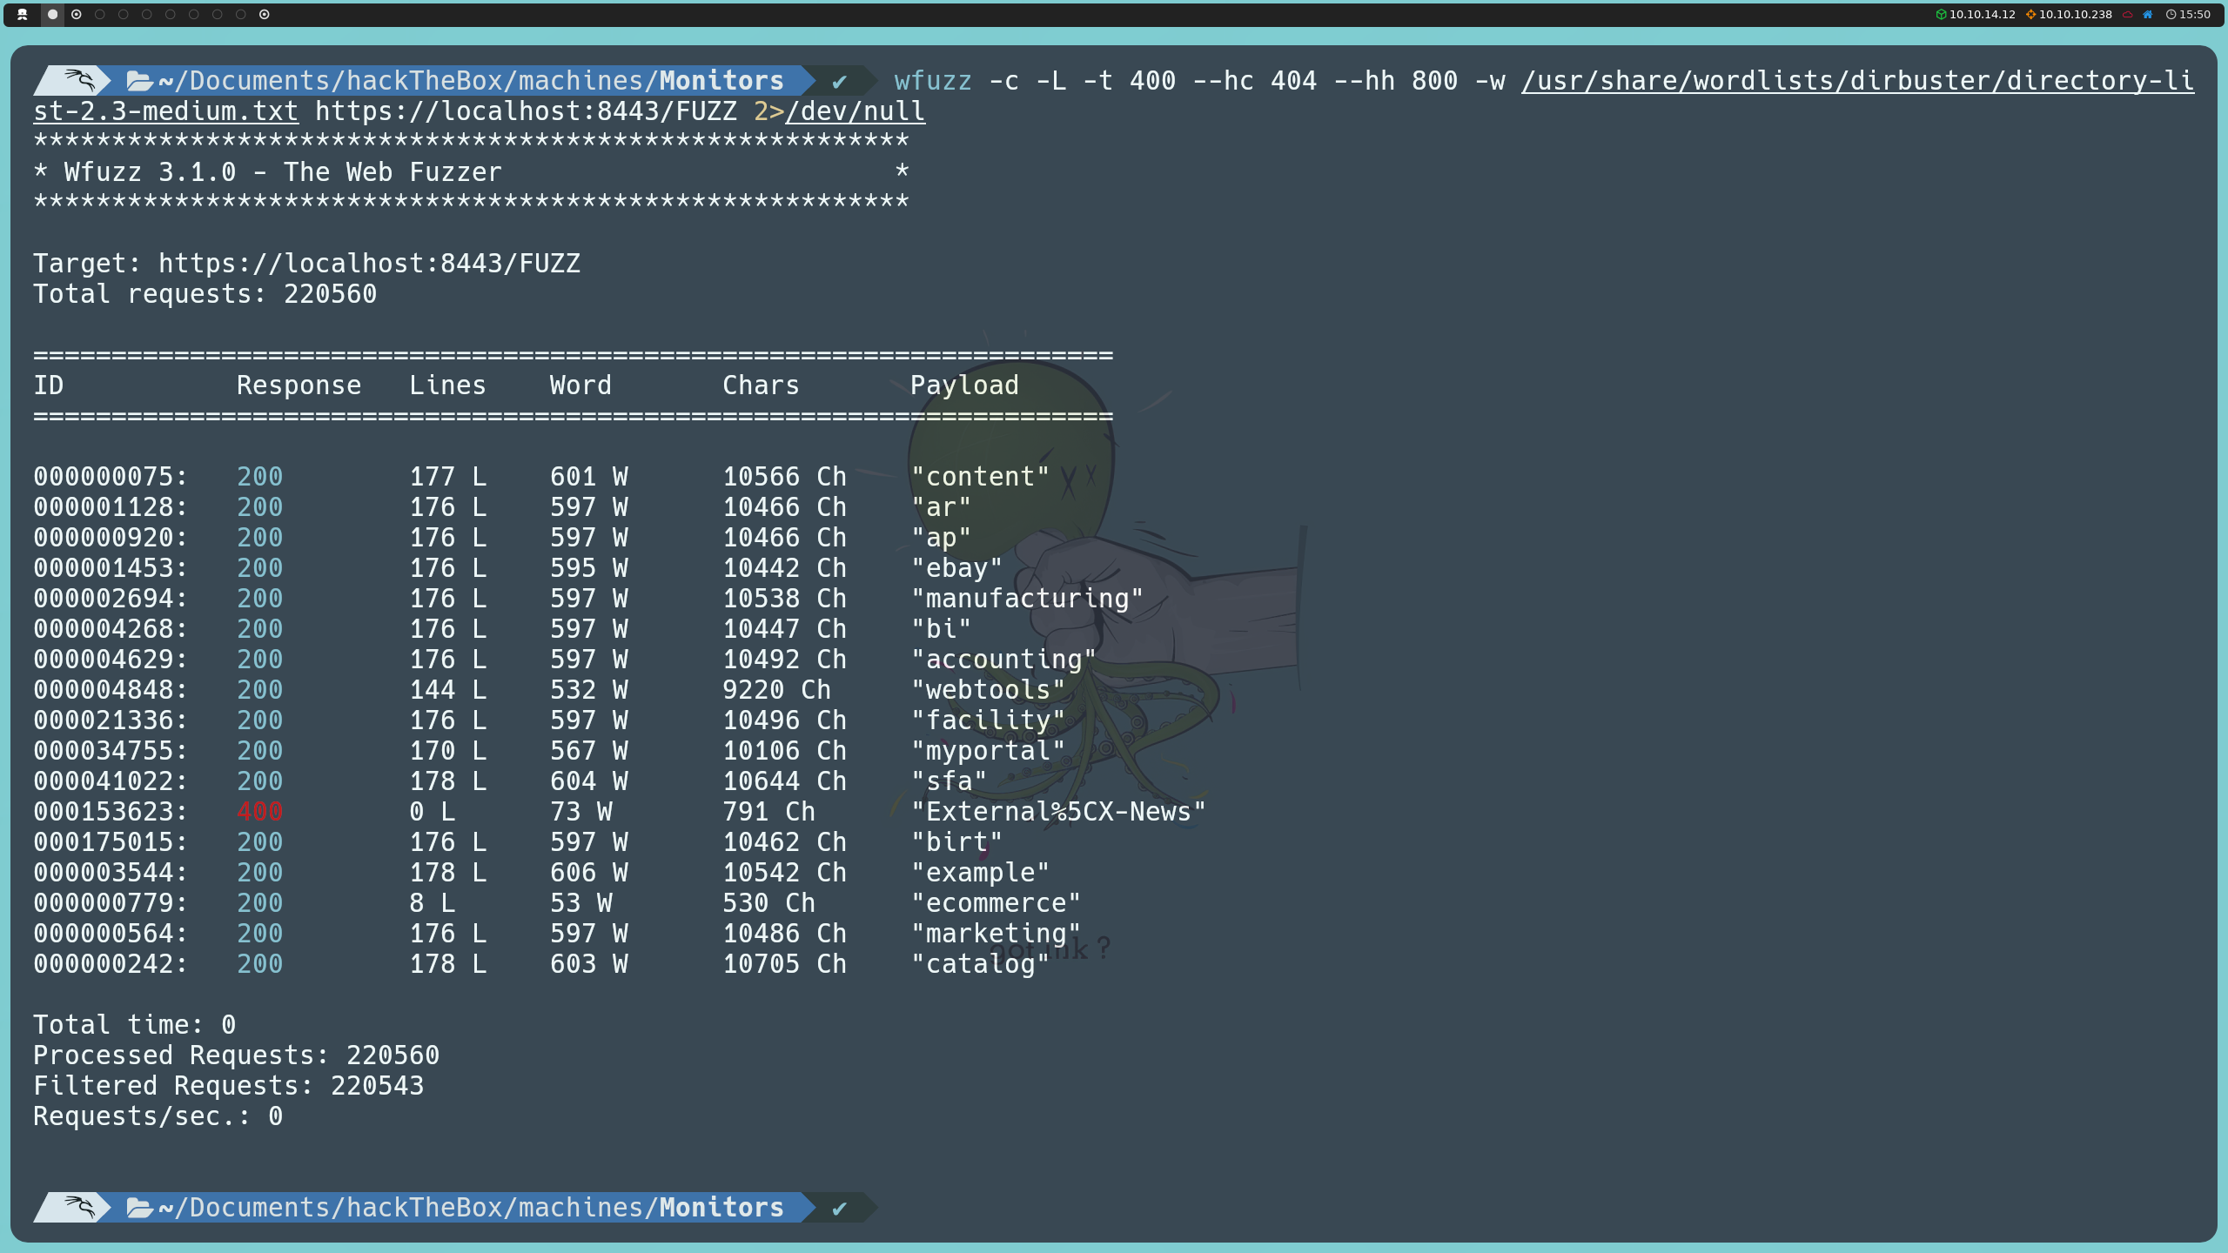Switch to the first active workspace dot
This screenshot has width=2228, height=1253.
coord(53,14)
